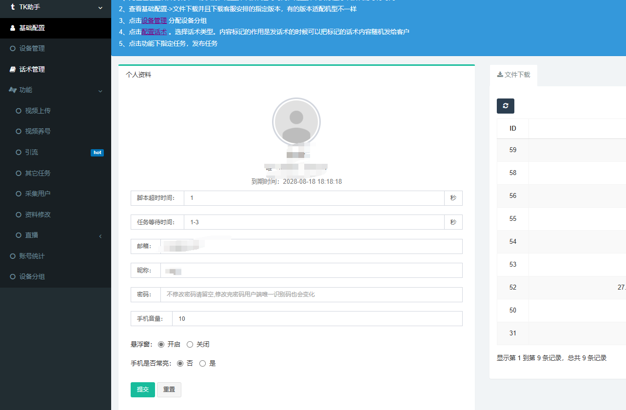Click the icon beside 功能 menu

tap(13, 90)
